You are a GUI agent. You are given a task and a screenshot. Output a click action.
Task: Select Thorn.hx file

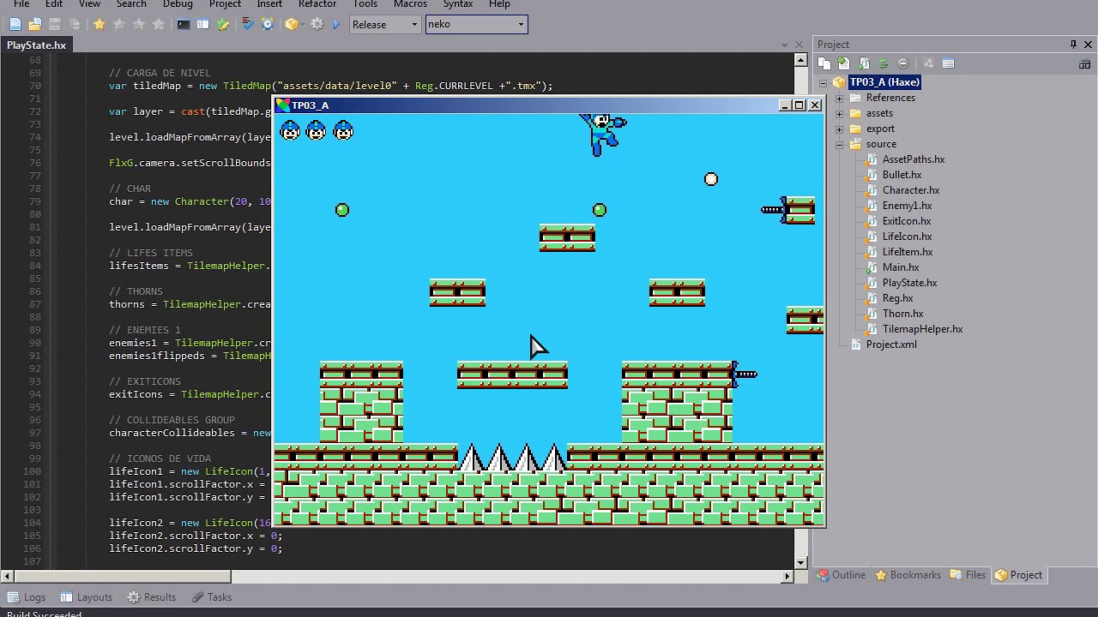(x=902, y=314)
